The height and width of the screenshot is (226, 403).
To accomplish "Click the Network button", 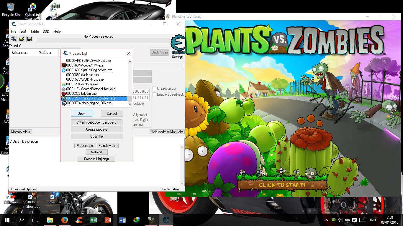I will click(x=97, y=152).
